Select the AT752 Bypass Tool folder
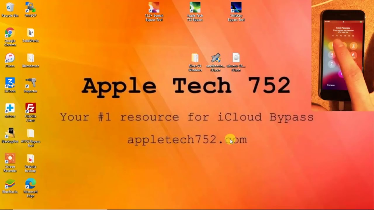 [x=30, y=138]
